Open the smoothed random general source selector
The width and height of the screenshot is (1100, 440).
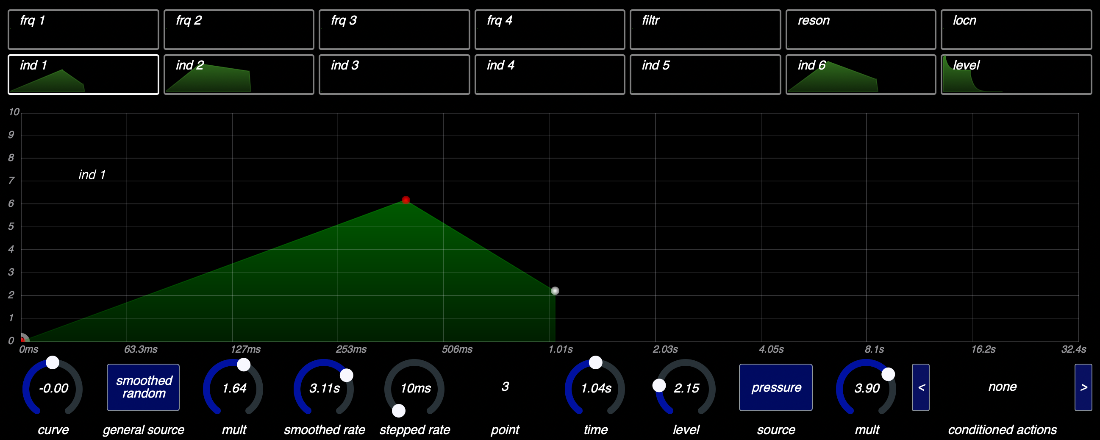coord(143,387)
